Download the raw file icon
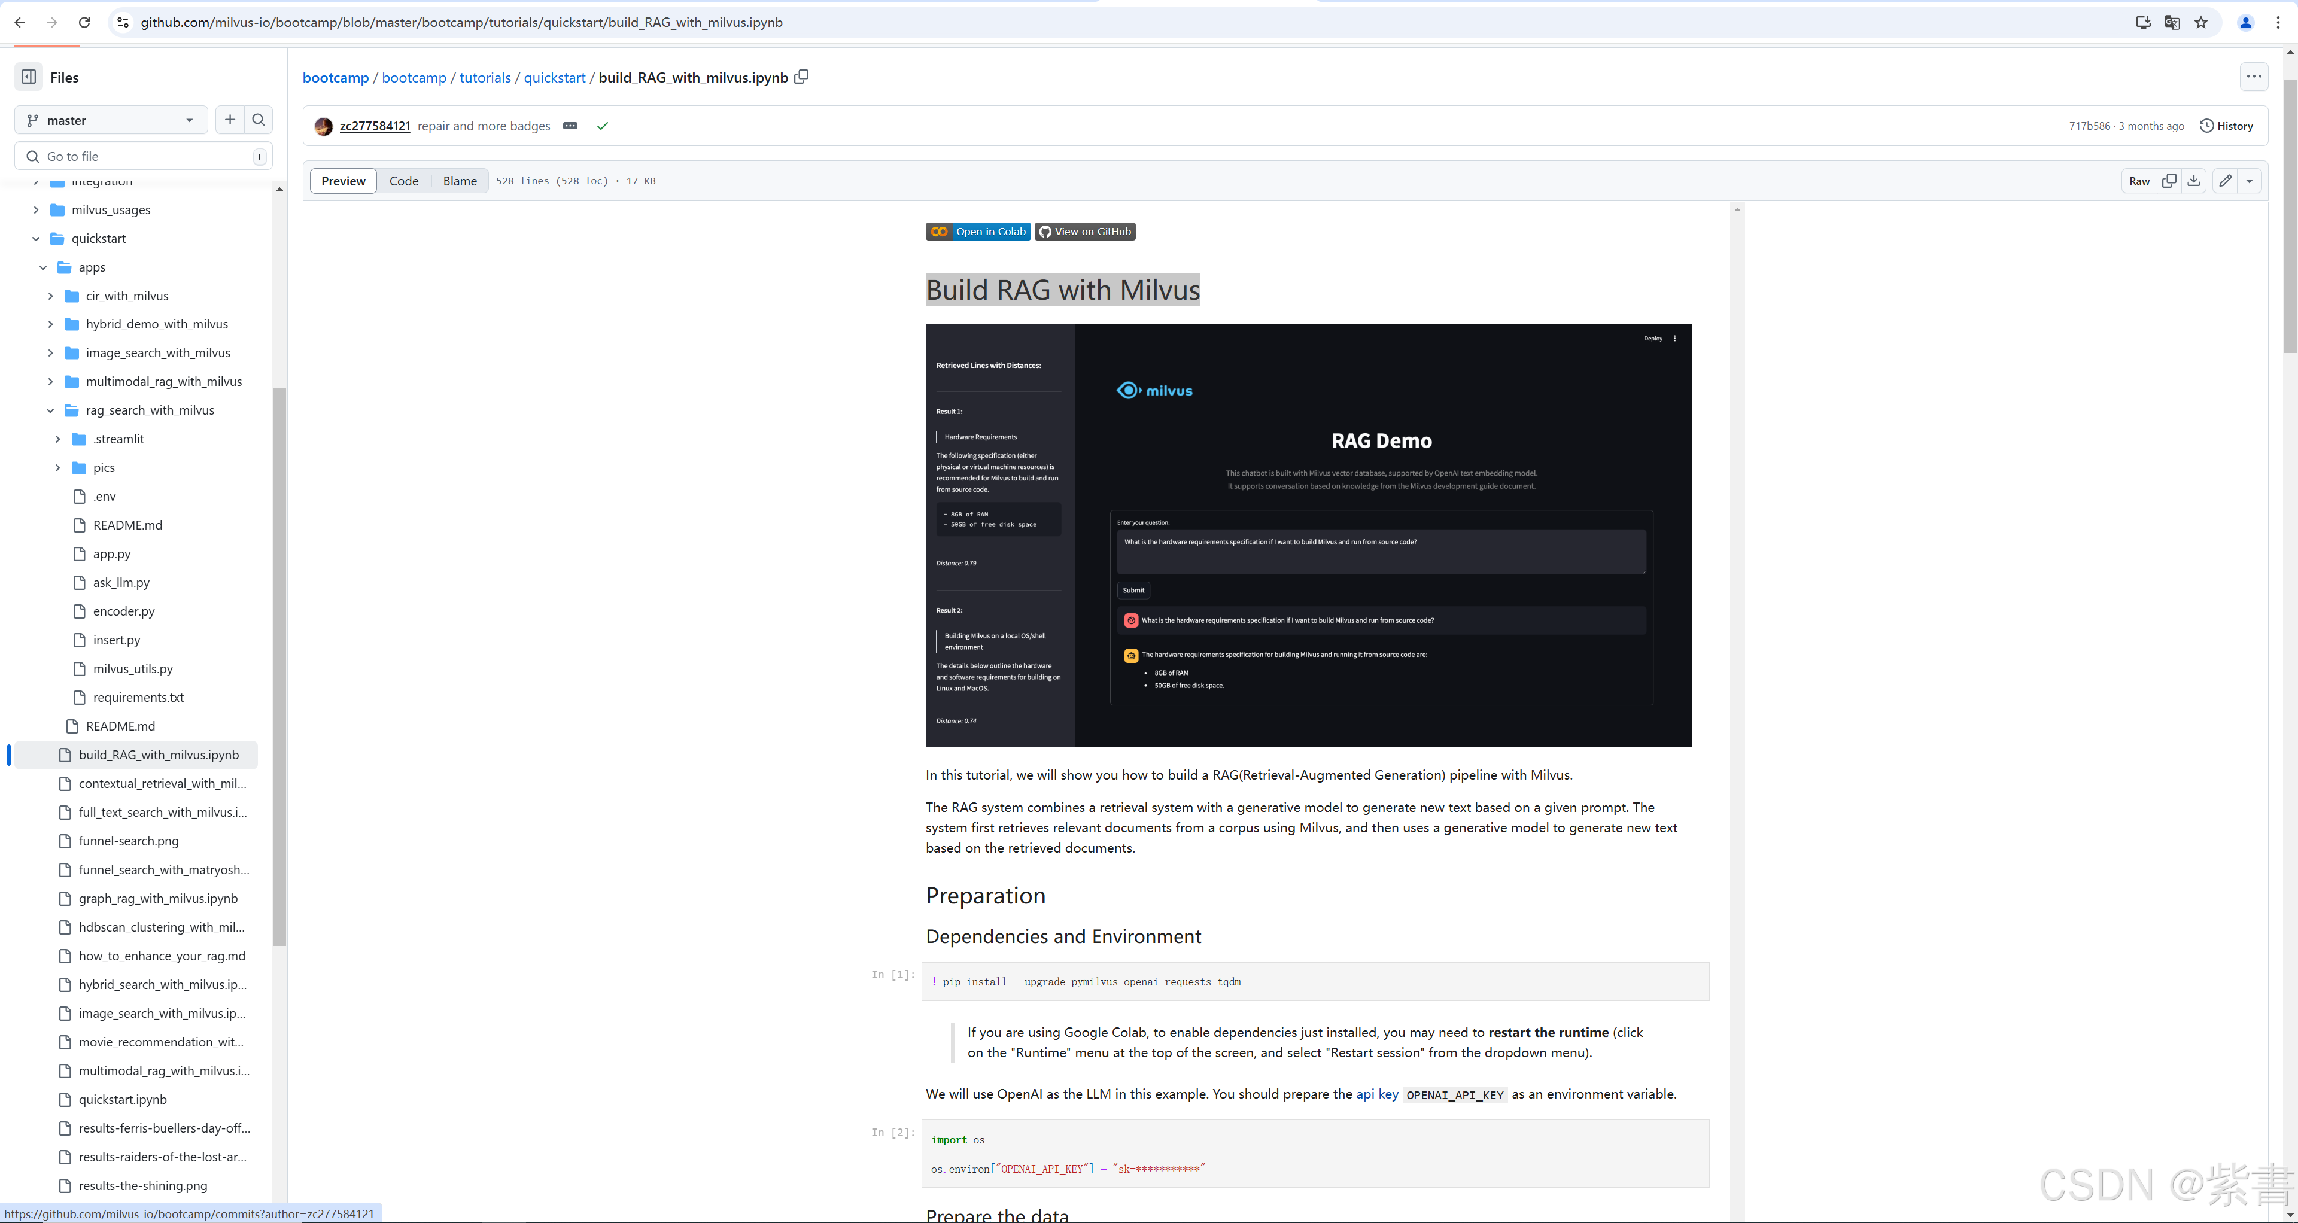2298x1223 pixels. 2194,181
